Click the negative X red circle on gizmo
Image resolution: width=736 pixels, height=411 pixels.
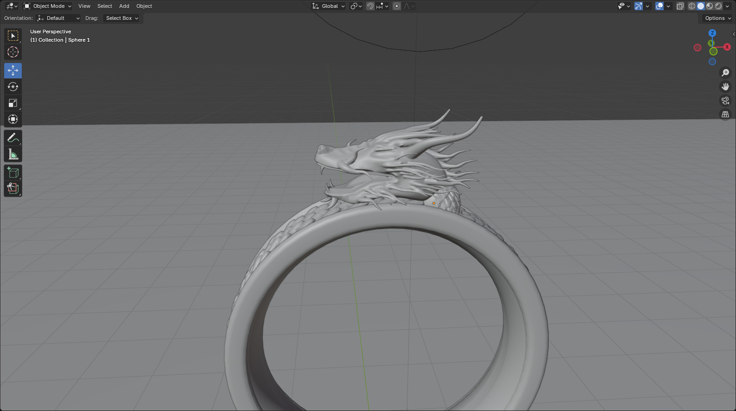point(697,48)
